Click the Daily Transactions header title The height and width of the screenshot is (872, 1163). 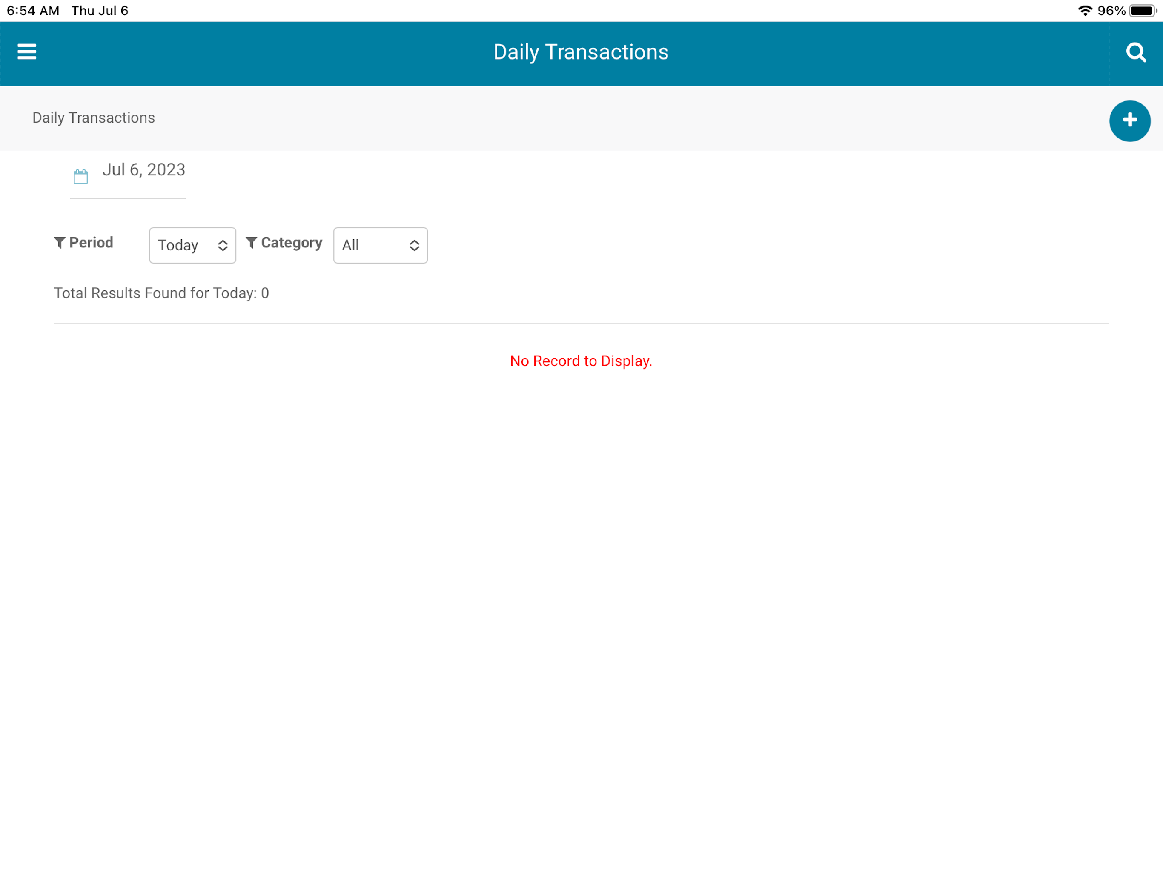pos(581,52)
